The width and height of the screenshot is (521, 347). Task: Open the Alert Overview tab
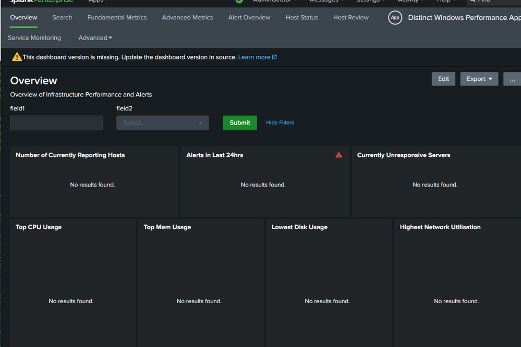point(249,18)
